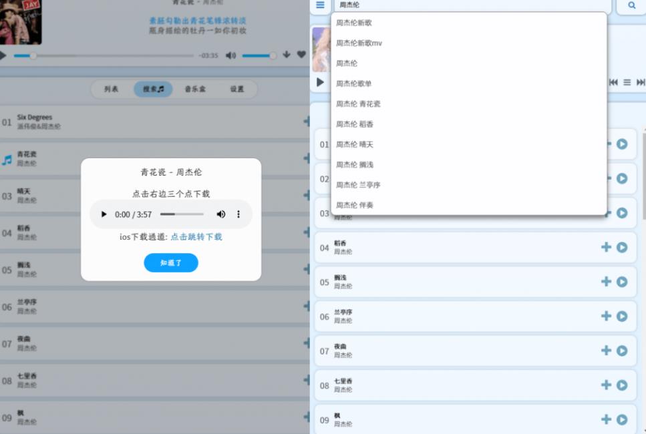Play 搁浅 (05) in right list
Viewport: 646px width, 434px height.
tap(622, 282)
